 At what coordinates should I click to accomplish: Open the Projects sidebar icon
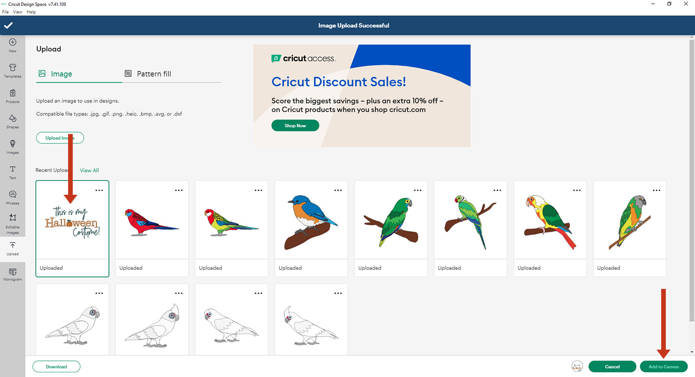13,93
